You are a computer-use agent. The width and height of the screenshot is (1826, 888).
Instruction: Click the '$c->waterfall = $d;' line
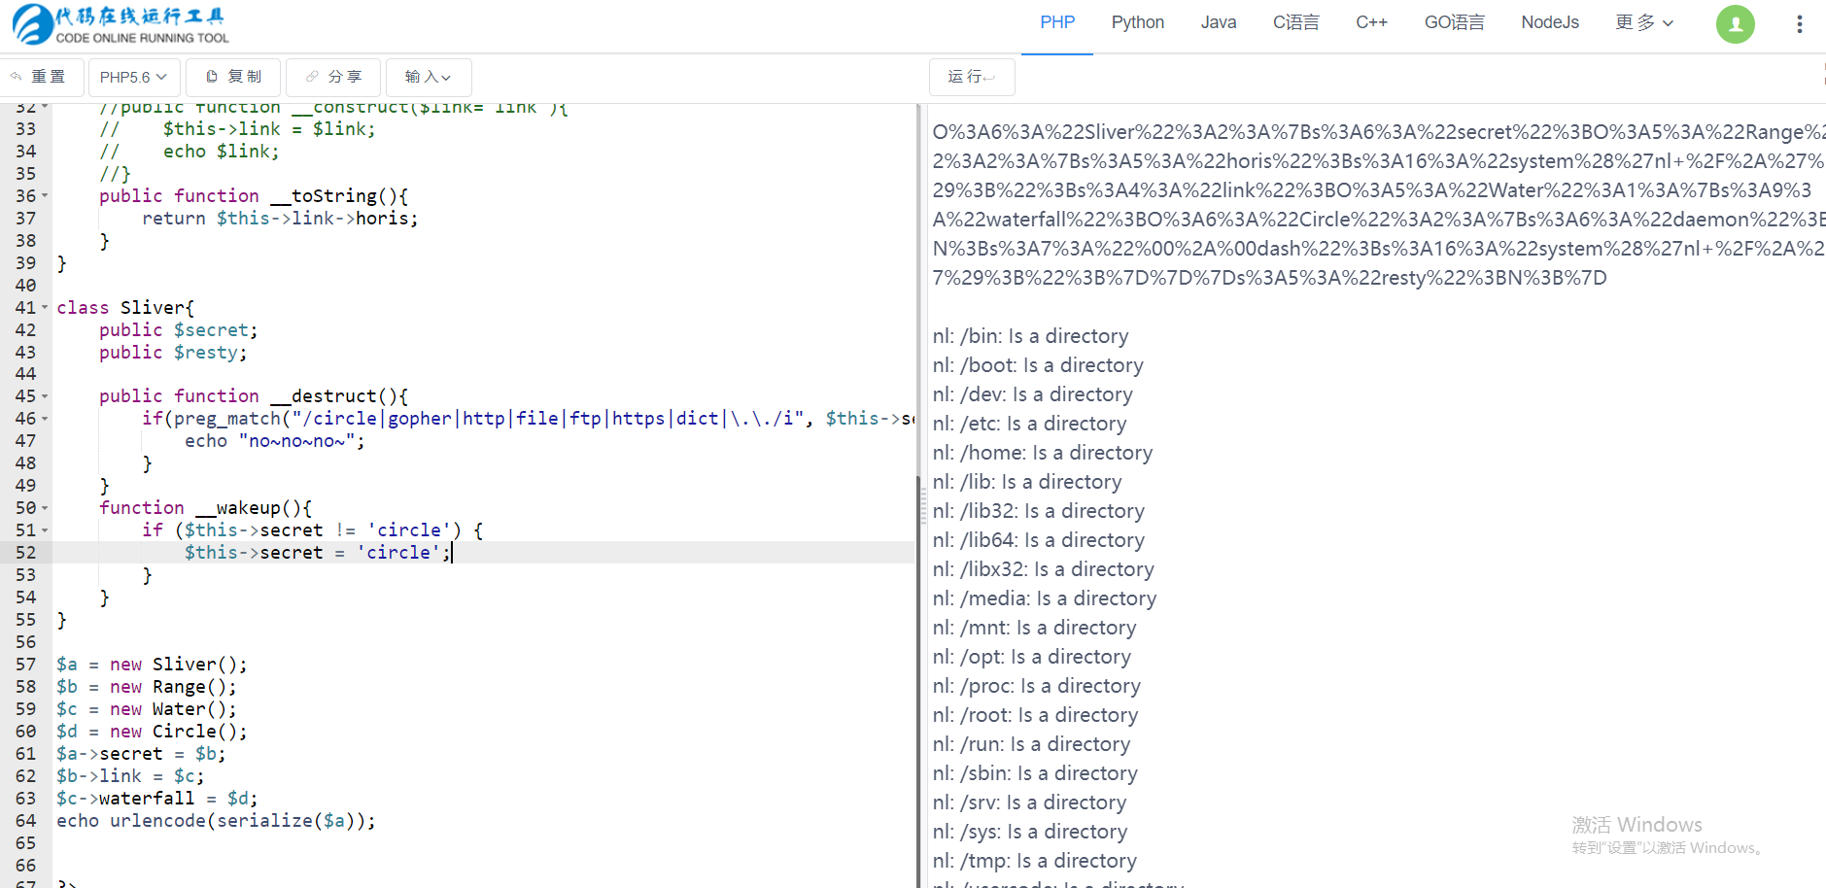157,799
